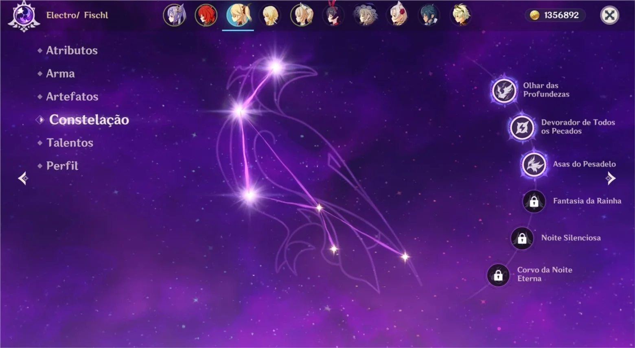Select the locked Noite Silenciosa icon
This screenshot has height=348, width=635.
(522, 238)
